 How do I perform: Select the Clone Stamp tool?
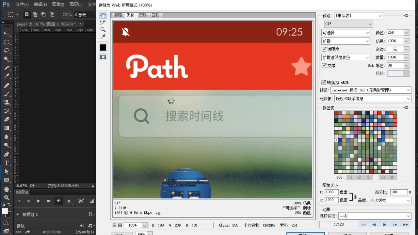tap(6, 102)
